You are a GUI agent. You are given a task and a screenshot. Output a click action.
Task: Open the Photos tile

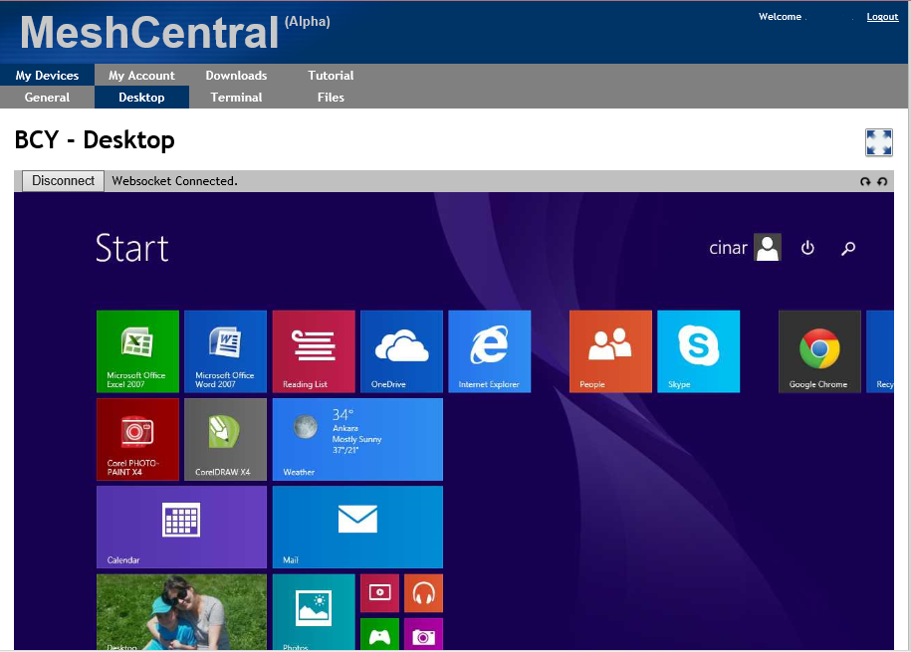[x=314, y=612]
